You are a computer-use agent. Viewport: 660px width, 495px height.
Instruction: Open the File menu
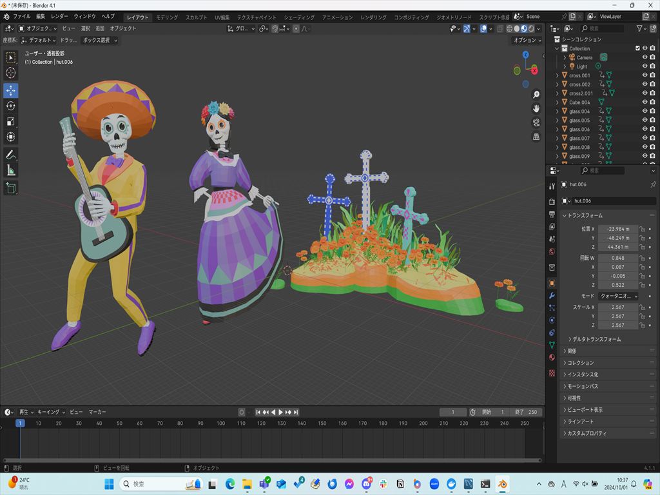tap(21, 16)
